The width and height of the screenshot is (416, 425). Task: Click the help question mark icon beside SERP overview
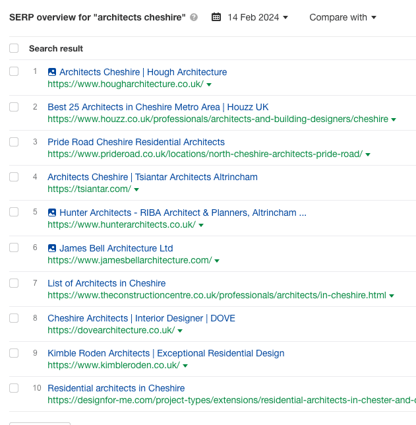[194, 17]
